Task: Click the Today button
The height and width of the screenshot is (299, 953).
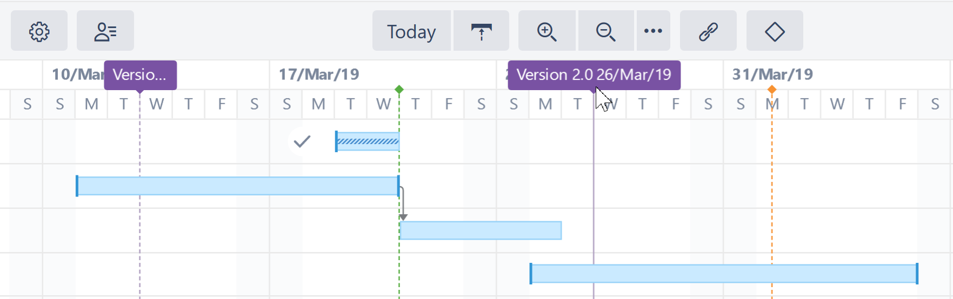Action: click(411, 31)
